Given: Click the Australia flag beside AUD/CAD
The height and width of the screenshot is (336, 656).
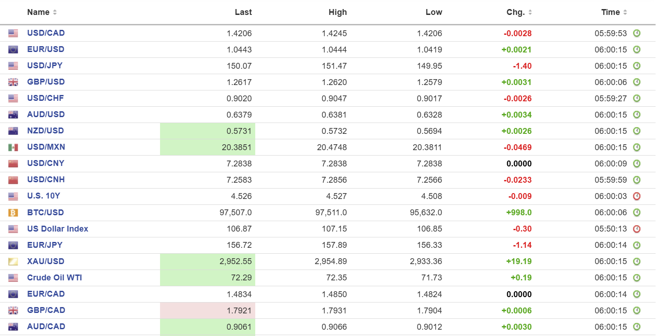Looking at the screenshot, I should (x=13, y=327).
